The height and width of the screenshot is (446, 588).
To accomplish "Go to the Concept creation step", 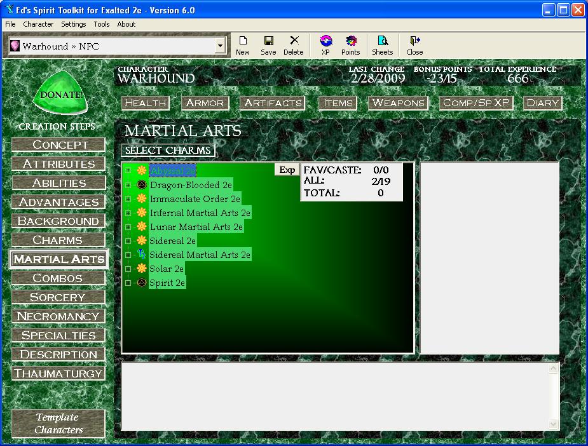I will coord(58,145).
